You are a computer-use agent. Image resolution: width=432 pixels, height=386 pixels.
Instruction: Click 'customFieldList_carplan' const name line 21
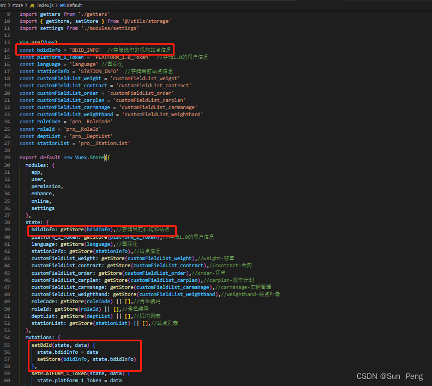click(x=71, y=100)
